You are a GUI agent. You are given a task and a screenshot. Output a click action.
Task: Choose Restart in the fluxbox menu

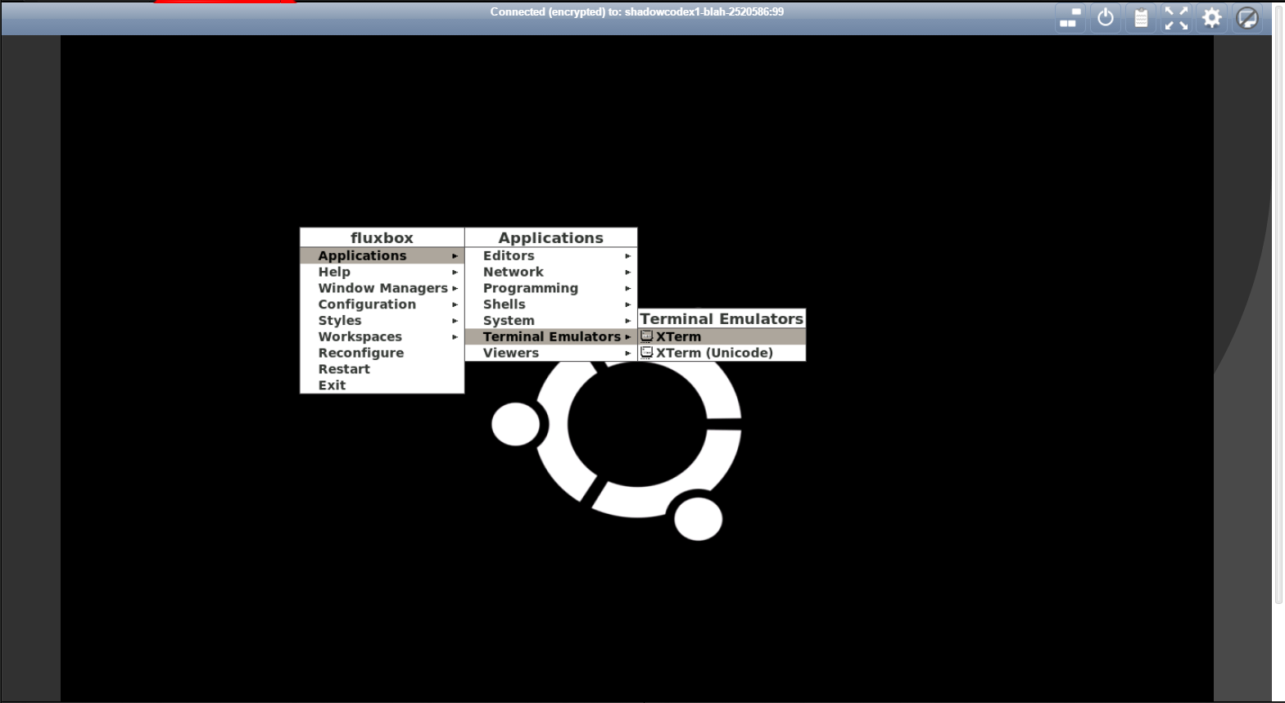pyautogui.click(x=382, y=369)
